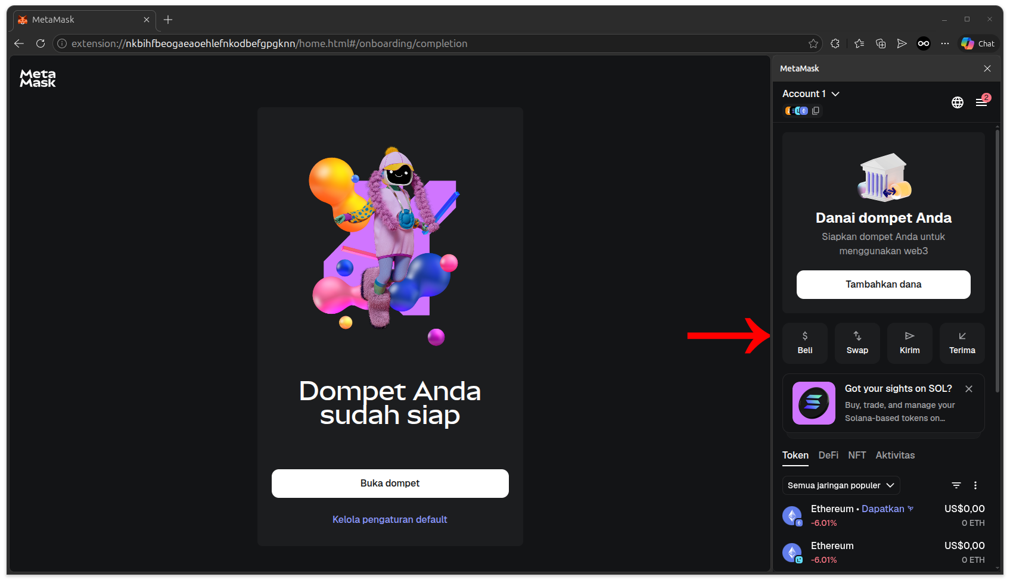Select the Beli (buy) icon

click(804, 342)
